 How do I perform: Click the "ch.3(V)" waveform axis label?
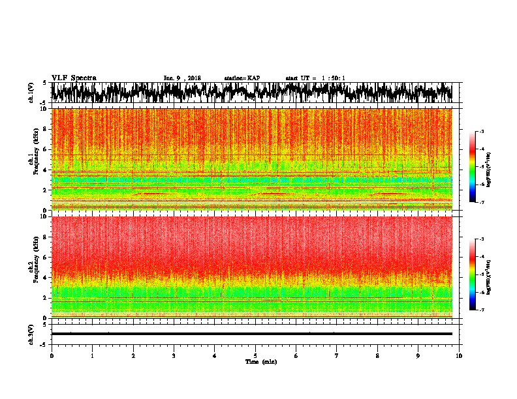click(31, 334)
